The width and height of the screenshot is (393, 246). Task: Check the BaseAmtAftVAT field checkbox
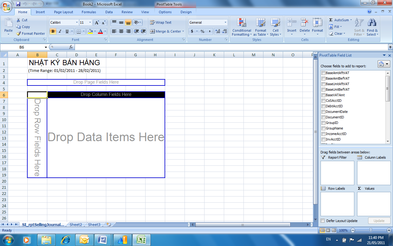point(323,73)
